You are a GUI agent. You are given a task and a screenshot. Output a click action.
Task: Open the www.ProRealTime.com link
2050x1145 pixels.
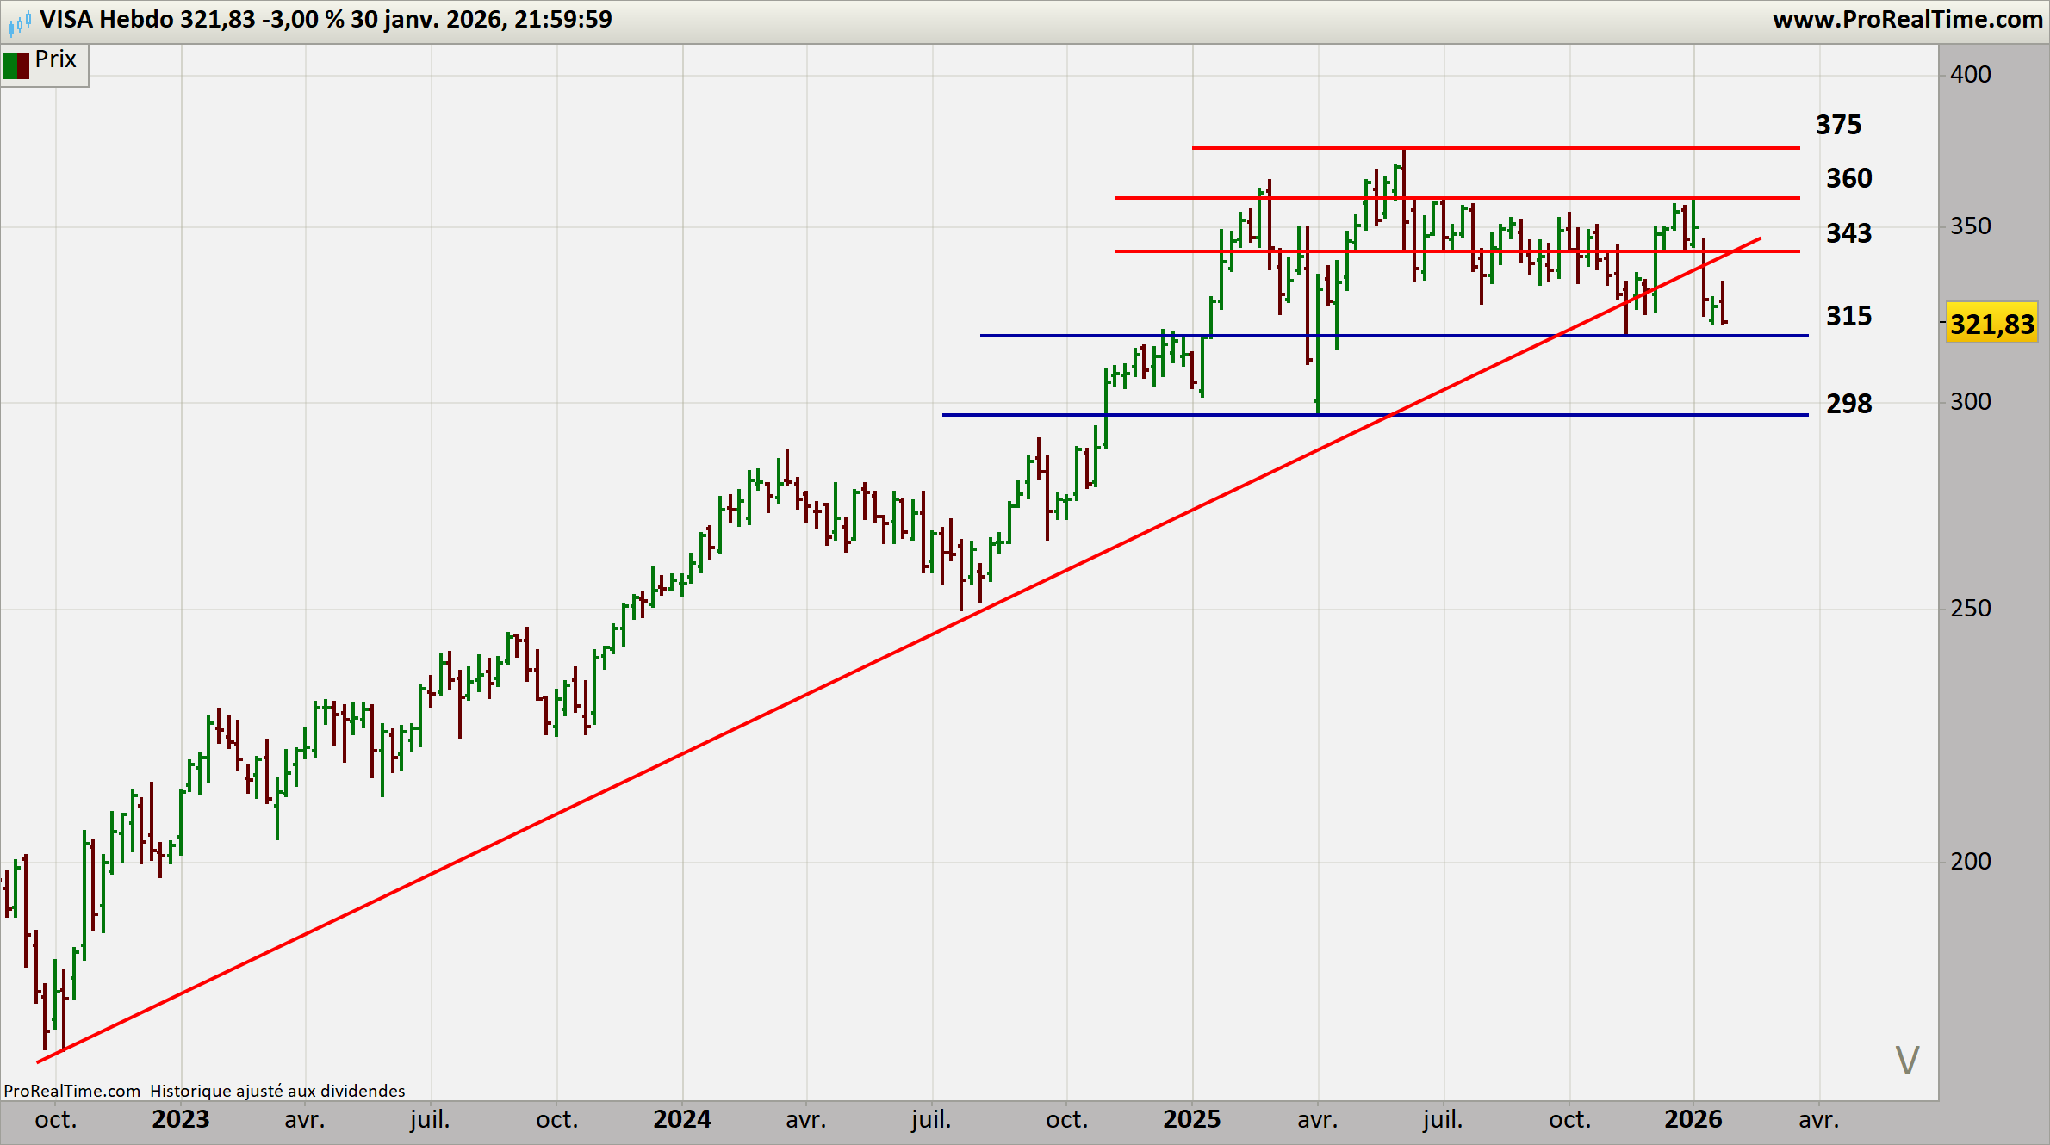[1907, 20]
